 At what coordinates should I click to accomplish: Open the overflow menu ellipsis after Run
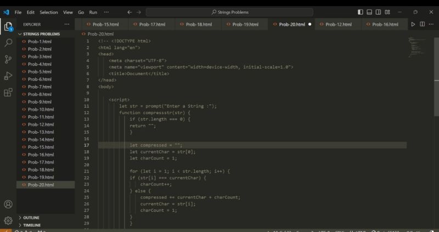[x=106, y=12]
